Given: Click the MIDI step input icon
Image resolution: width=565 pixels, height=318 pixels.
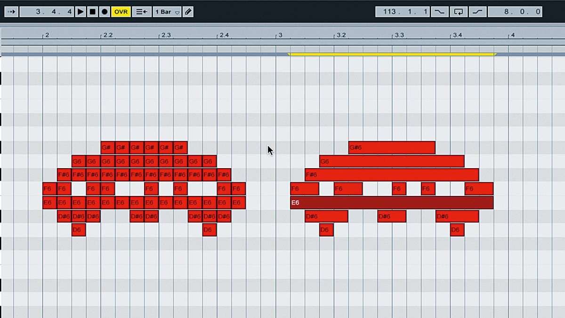Looking at the screenshot, I should click(x=142, y=11).
